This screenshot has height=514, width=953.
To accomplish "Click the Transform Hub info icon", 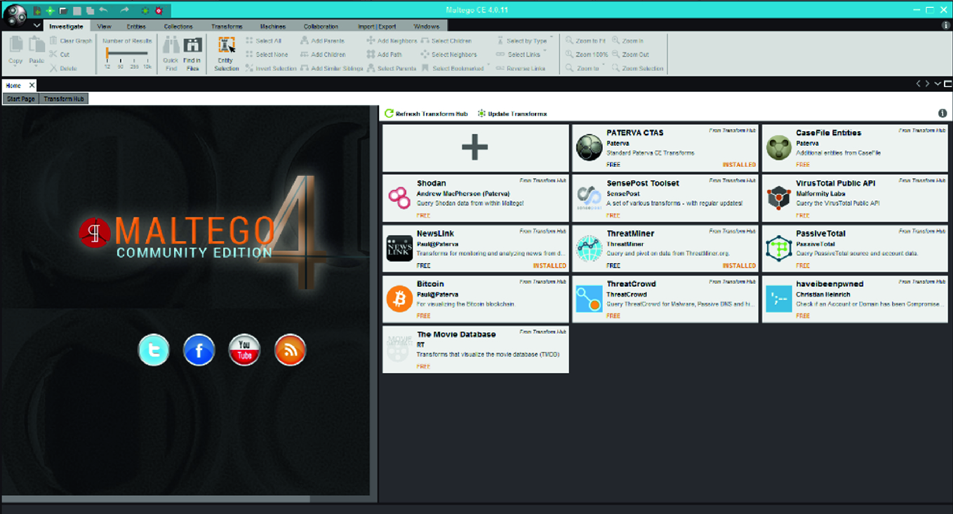I will pyautogui.click(x=942, y=114).
